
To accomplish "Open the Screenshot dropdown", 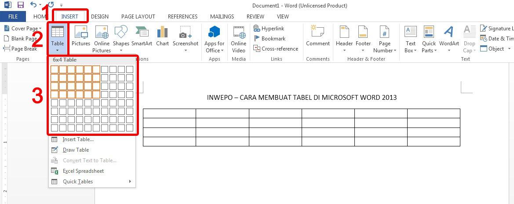I will pyautogui.click(x=186, y=39).
